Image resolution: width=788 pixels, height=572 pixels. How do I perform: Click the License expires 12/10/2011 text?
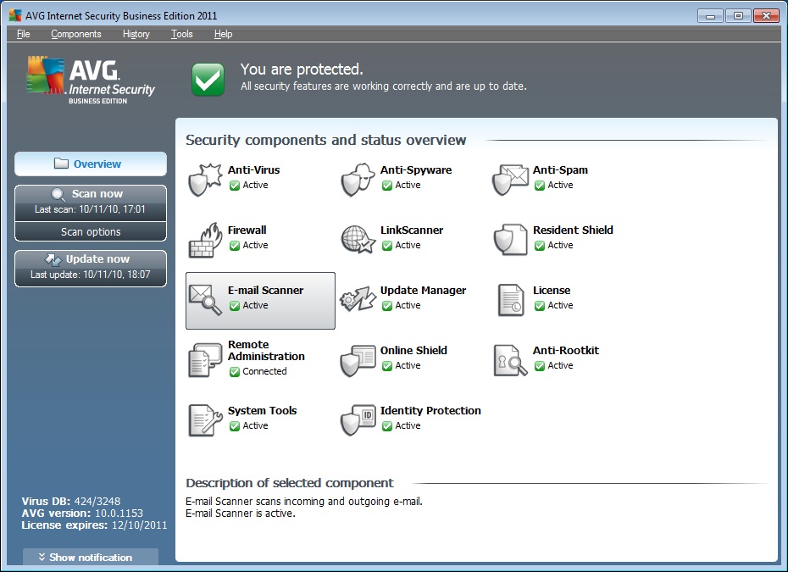click(95, 525)
